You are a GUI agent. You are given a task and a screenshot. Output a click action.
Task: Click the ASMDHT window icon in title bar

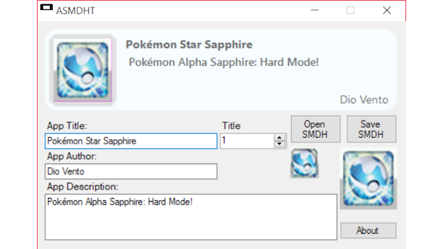point(46,7)
